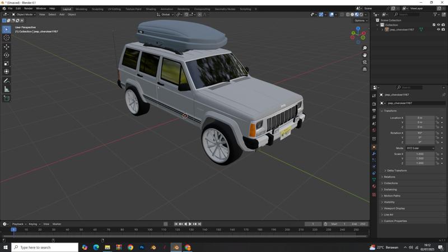The width and height of the screenshot is (448, 252).
Task: Open the Render properties tab
Action: [x=374, y=104]
